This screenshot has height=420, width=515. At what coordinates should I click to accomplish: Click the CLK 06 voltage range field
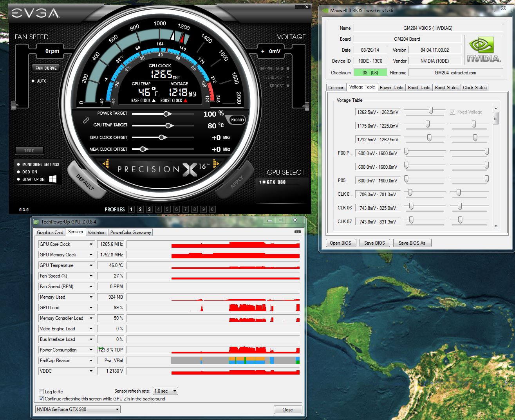click(378, 208)
